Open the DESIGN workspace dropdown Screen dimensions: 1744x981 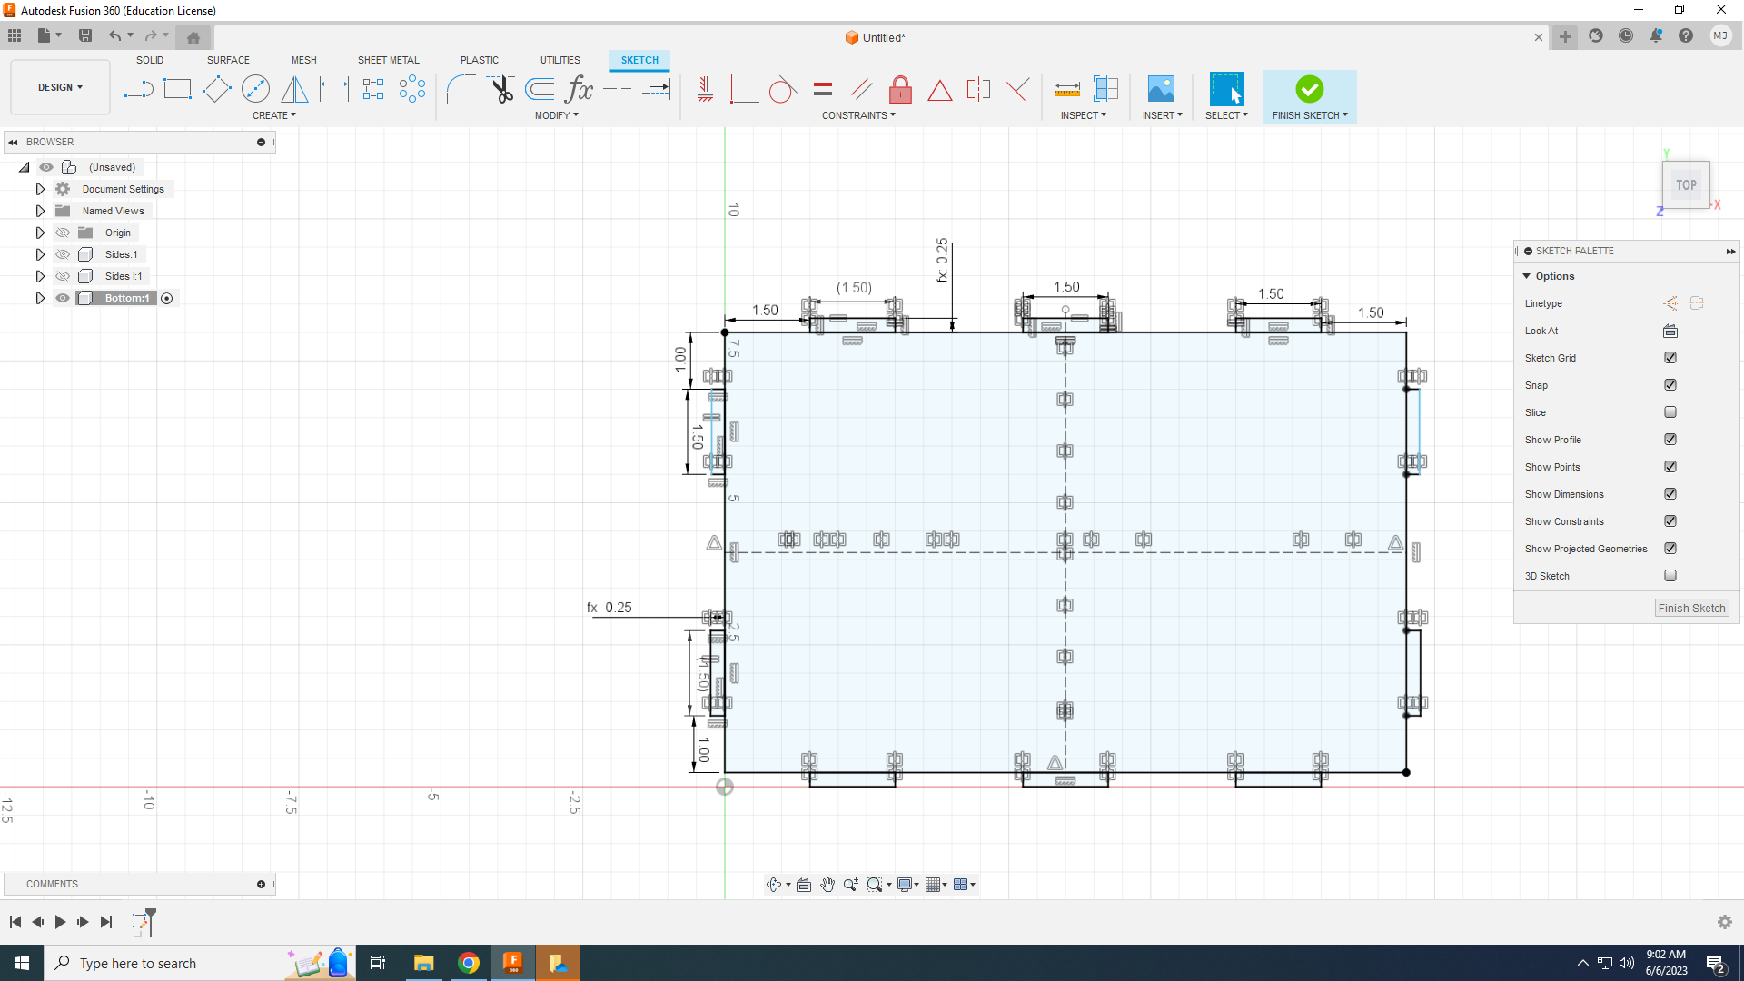pos(60,87)
